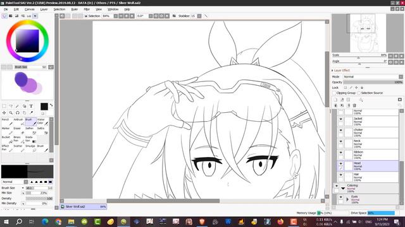Select the rectangular selection tool

tap(4, 106)
